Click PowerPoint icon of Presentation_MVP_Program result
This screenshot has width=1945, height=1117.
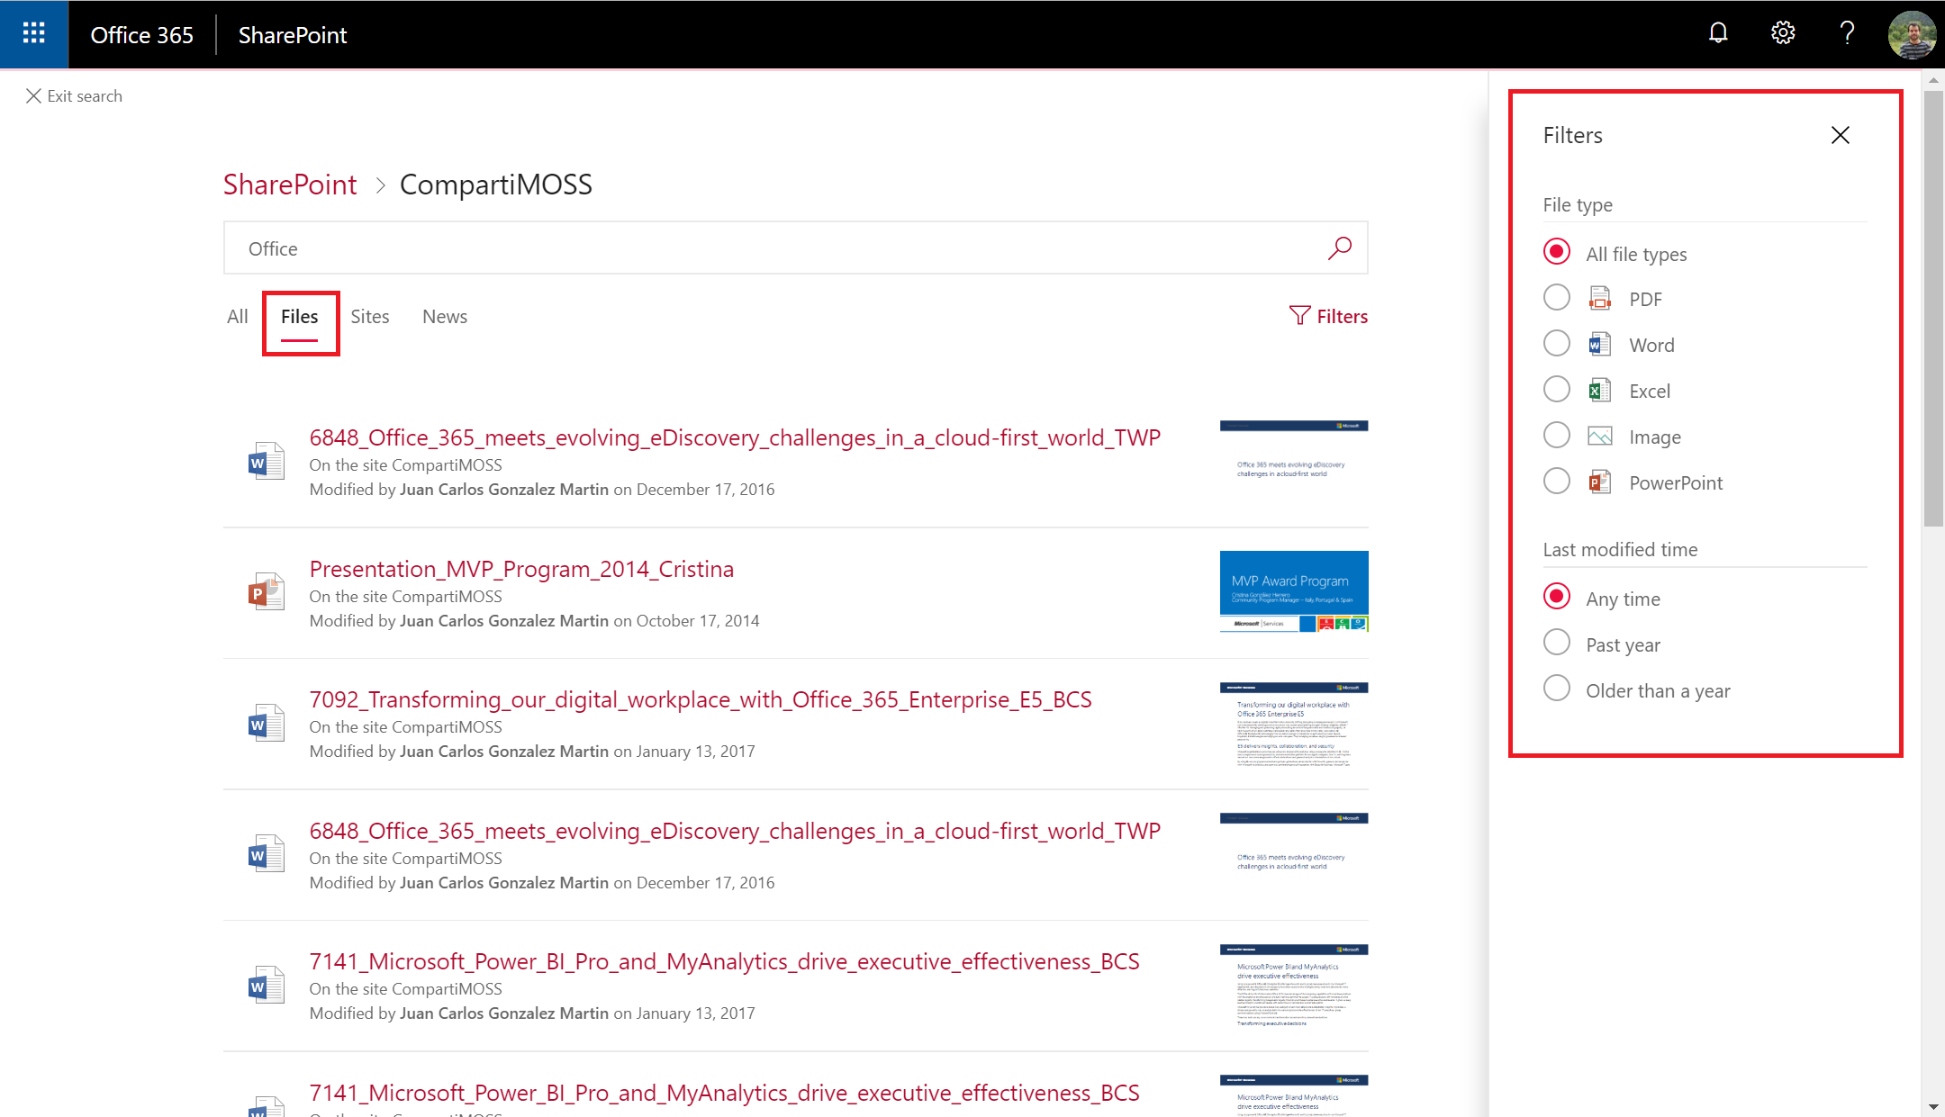266,592
